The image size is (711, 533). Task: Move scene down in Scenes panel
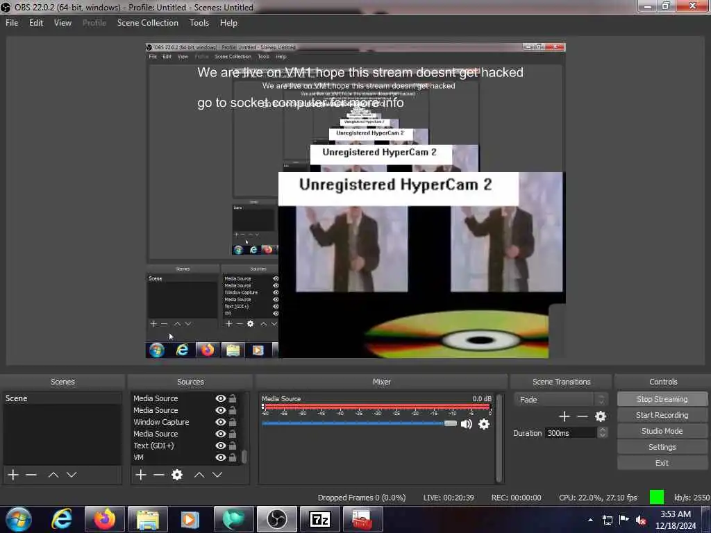tap(72, 475)
